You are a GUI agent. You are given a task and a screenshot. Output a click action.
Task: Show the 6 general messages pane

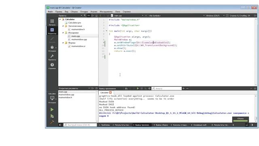tap(199, 125)
